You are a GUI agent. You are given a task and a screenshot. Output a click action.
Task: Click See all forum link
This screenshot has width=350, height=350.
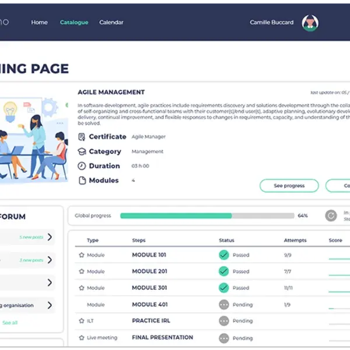coord(10,323)
